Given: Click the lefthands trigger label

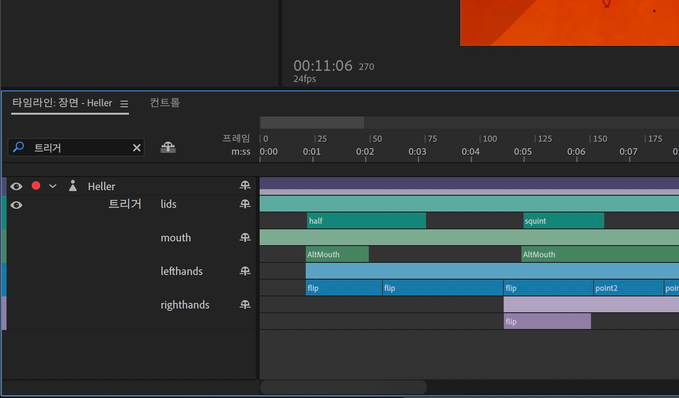Looking at the screenshot, I should click(x=182, y=271).
